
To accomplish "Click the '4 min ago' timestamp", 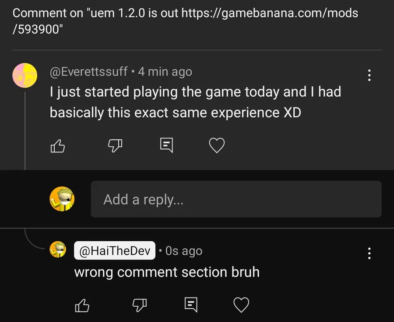I will click(x=165, y=72).
